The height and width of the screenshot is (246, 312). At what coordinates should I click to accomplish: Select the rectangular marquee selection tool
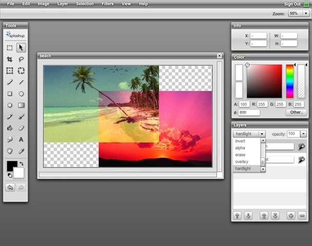(9, 48)
